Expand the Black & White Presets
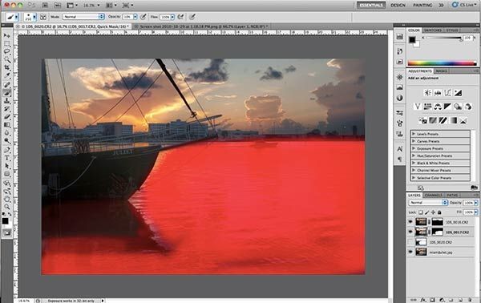This screenshot has width=481, height=303. pos(414,164)
